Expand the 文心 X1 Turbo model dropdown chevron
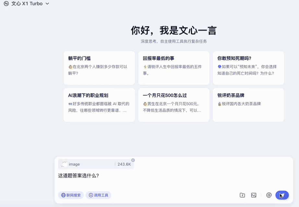Viewport: 299px width, 207px height. click(47, 4)
